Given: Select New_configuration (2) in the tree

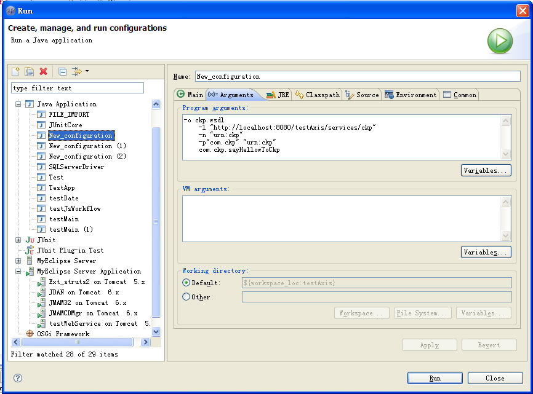Looking at the screenshot, I should pyautogui.click(x=87, y=157).
